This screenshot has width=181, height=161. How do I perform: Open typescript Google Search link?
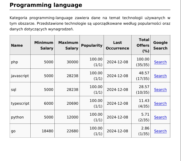point(160,103)
